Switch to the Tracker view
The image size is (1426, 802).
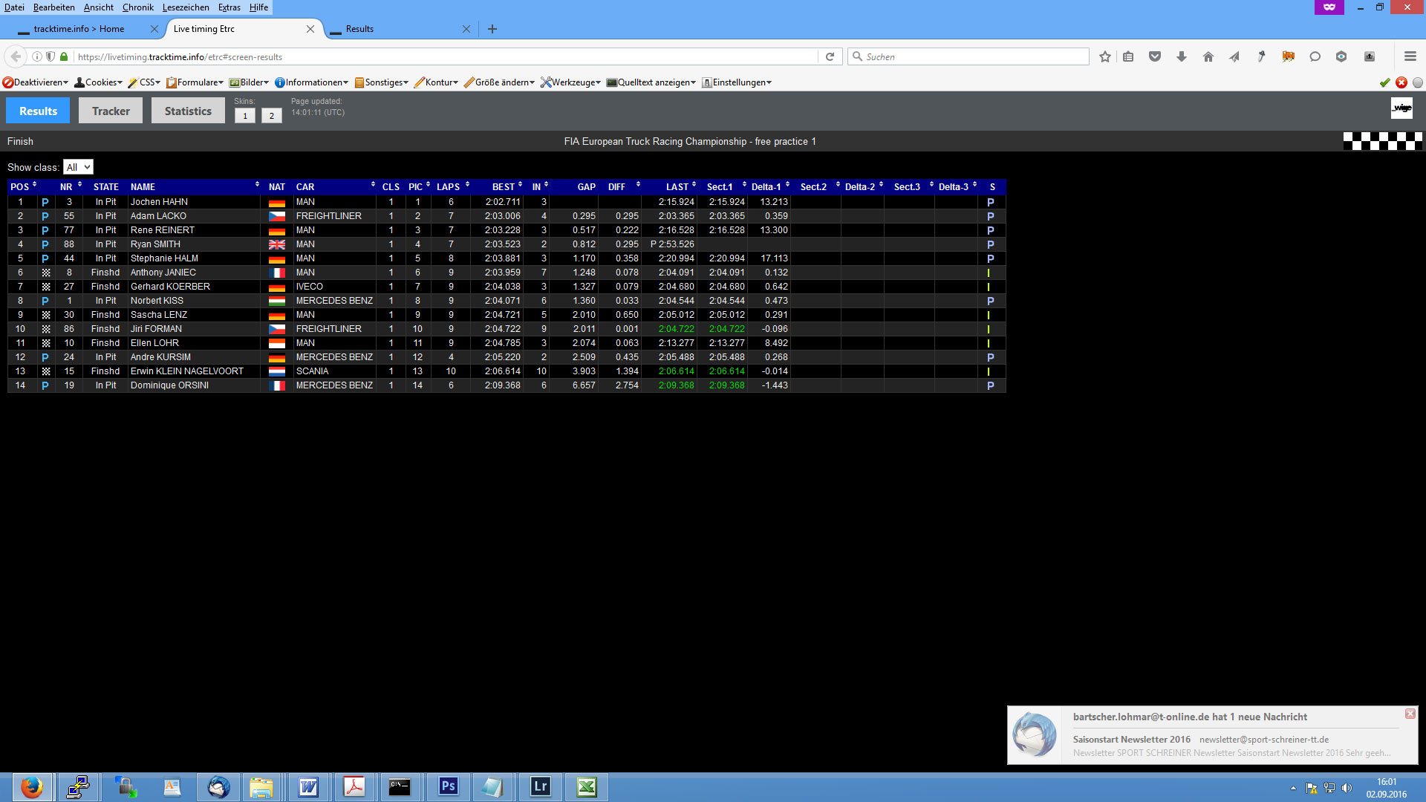click(111, 111)
